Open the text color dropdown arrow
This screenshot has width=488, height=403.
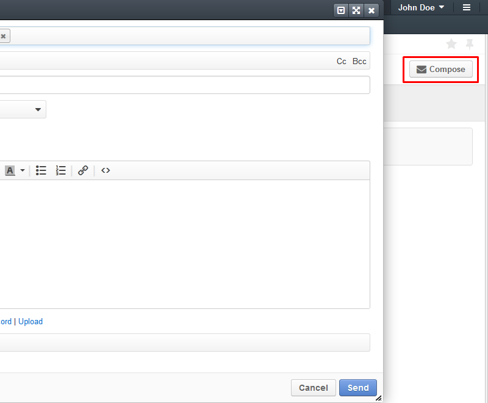point(23,170)
